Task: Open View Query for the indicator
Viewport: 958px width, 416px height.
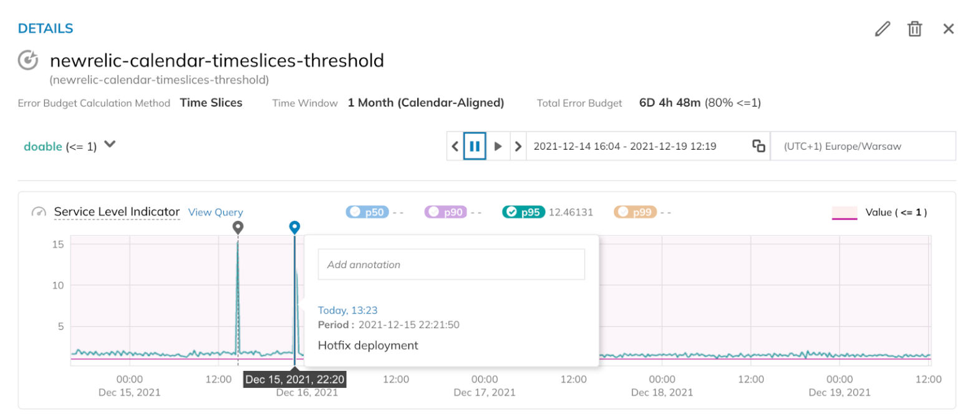Action: (215, 212)
